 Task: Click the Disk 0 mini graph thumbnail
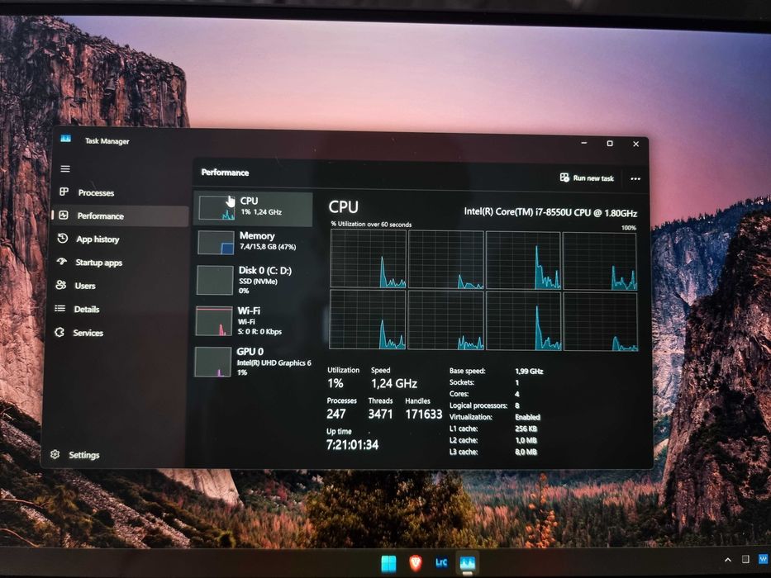[x=215, y=280]
